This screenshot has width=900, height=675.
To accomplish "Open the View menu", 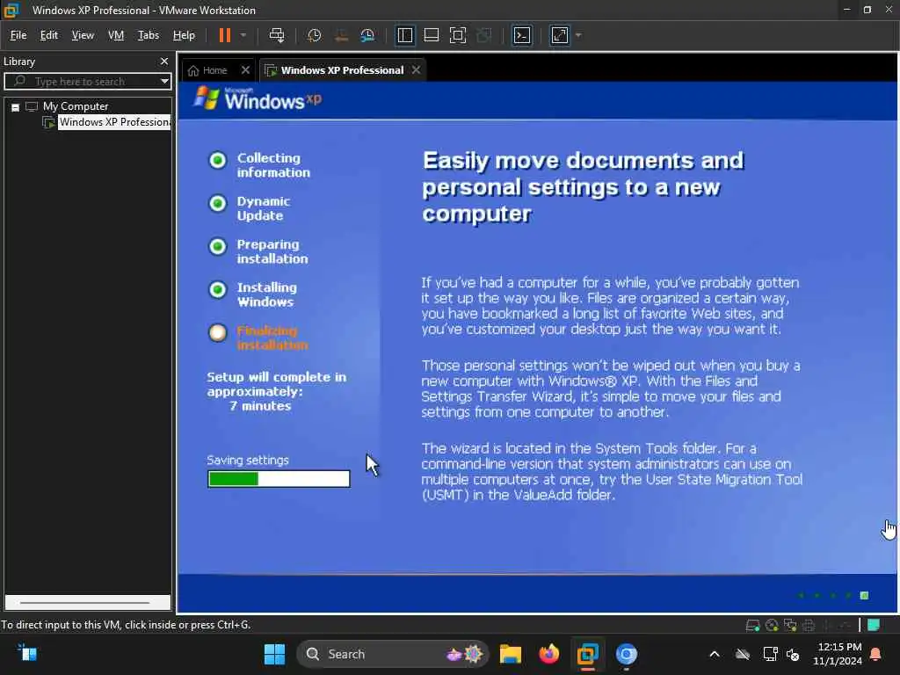I will (x=83, y=35).
